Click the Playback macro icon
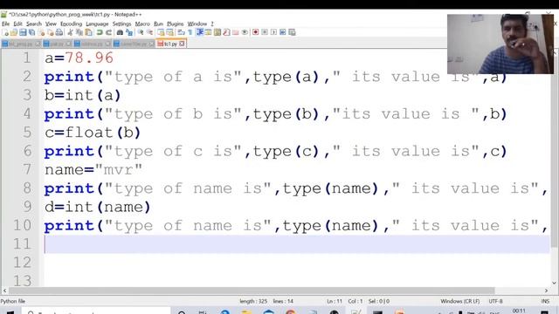Image resolution: width=559 pixels, height=314 pixels. click(x=273, y=32)
